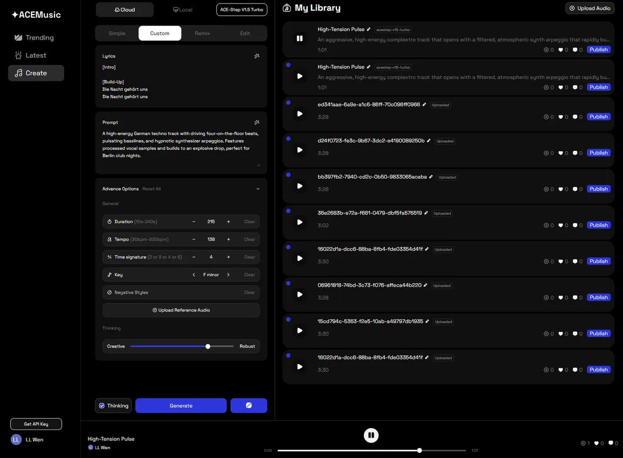Edit name of track 15cd794c with pencil icon
Screen dimensions: 623x458
tap(427, 321)
